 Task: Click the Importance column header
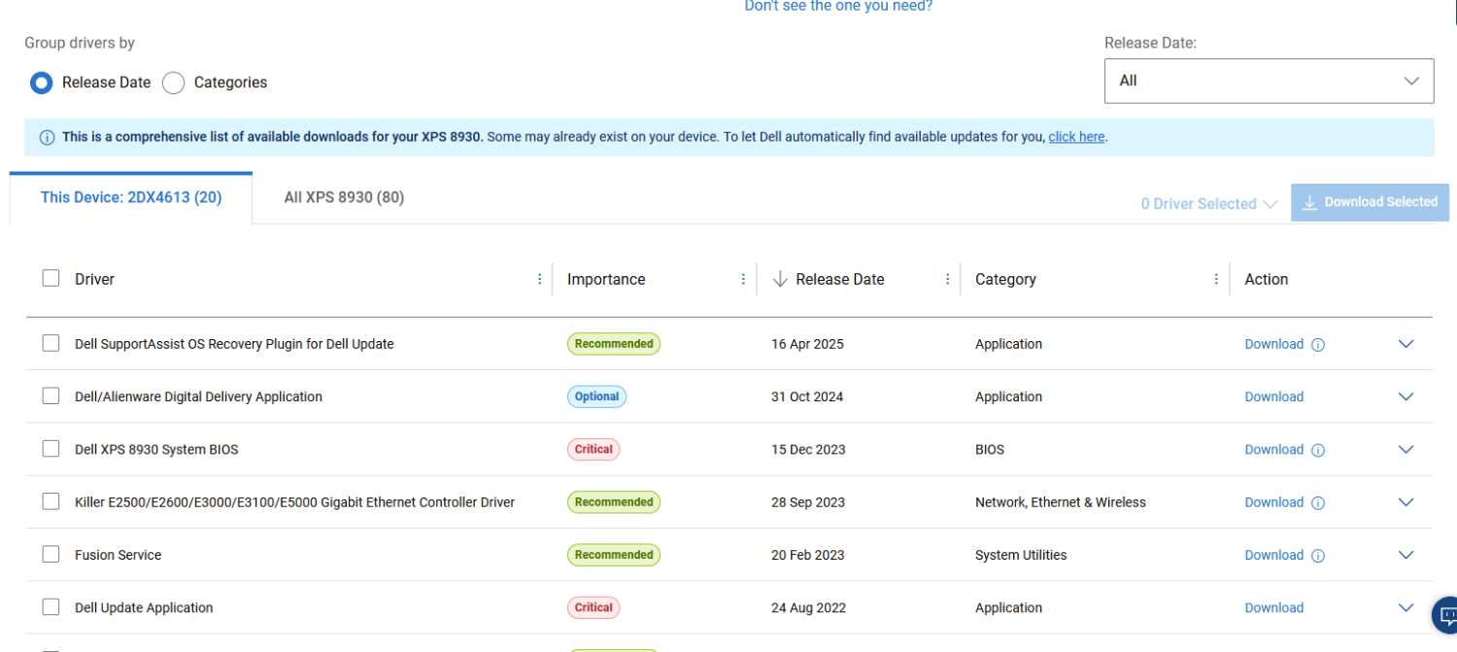click(x=606, y=279)
